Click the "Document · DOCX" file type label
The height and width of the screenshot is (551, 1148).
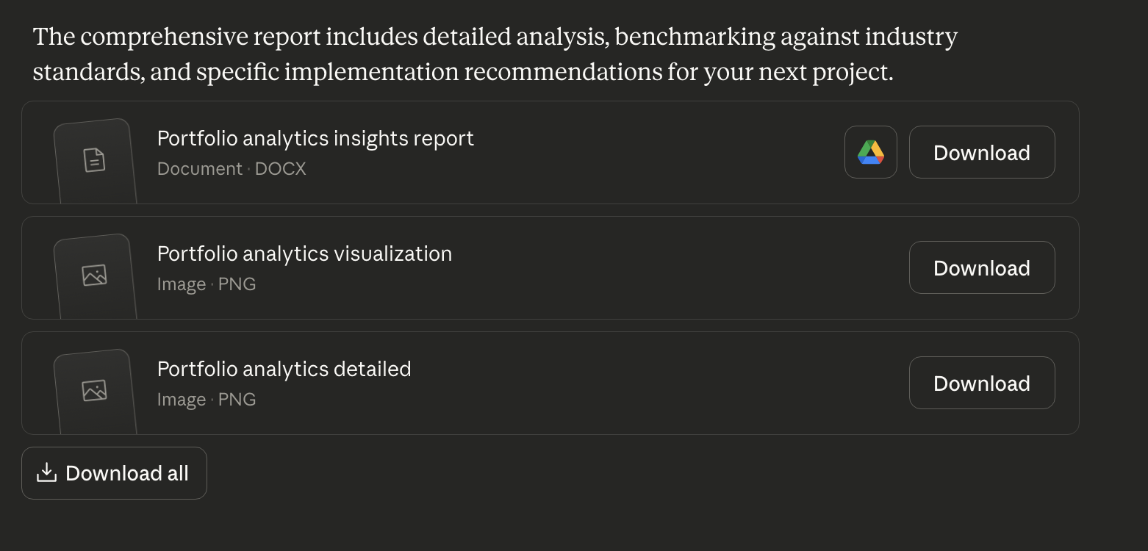(232, 169)
